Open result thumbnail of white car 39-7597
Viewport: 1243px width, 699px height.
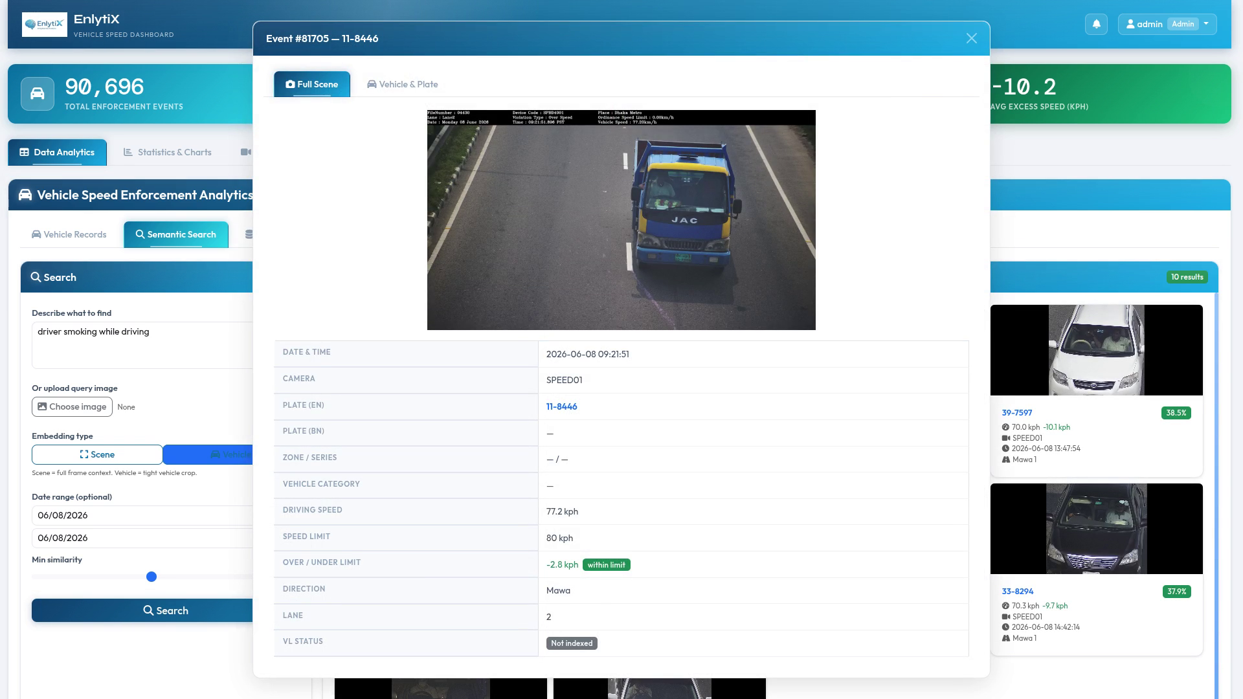tap(1096, 350)
